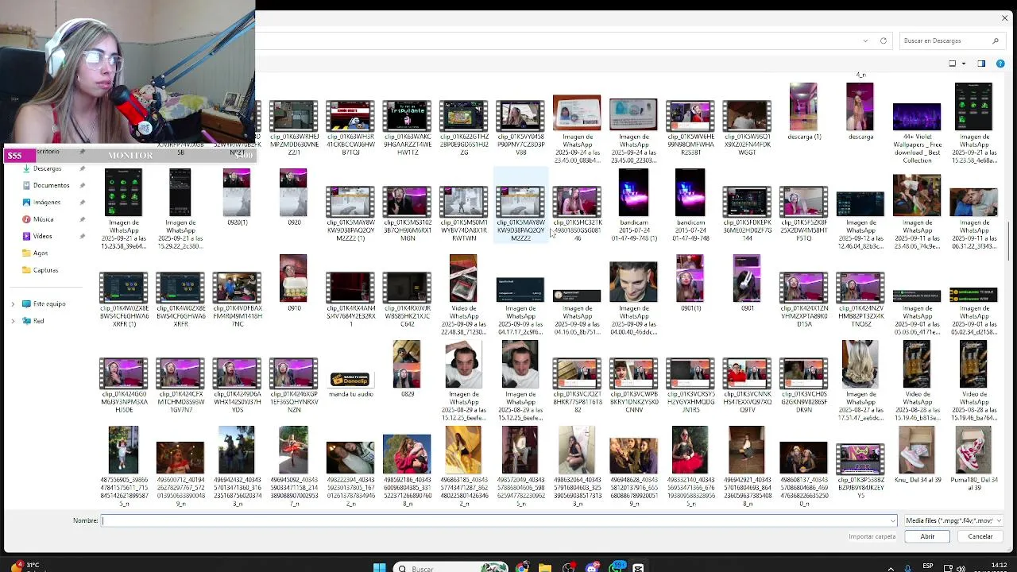Change the view with the layout icon

(953, 64)
